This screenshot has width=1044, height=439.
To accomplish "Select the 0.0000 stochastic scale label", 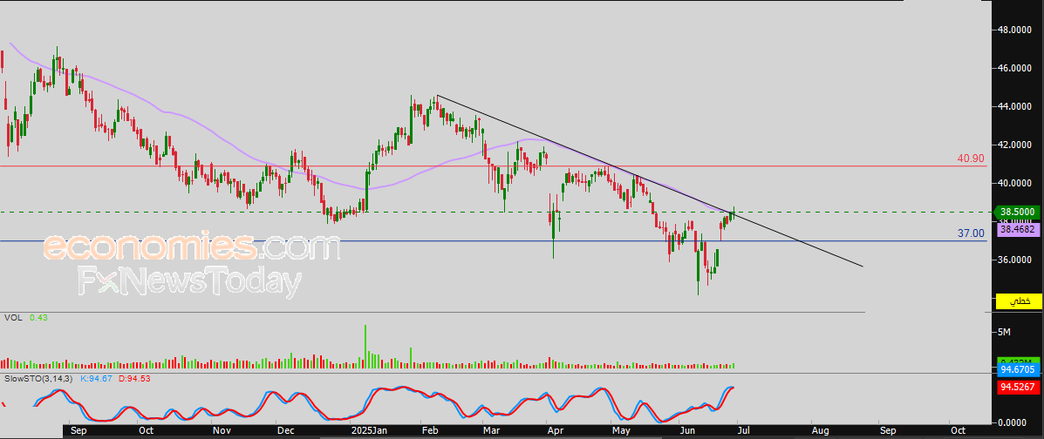I will click(1013, 422).
